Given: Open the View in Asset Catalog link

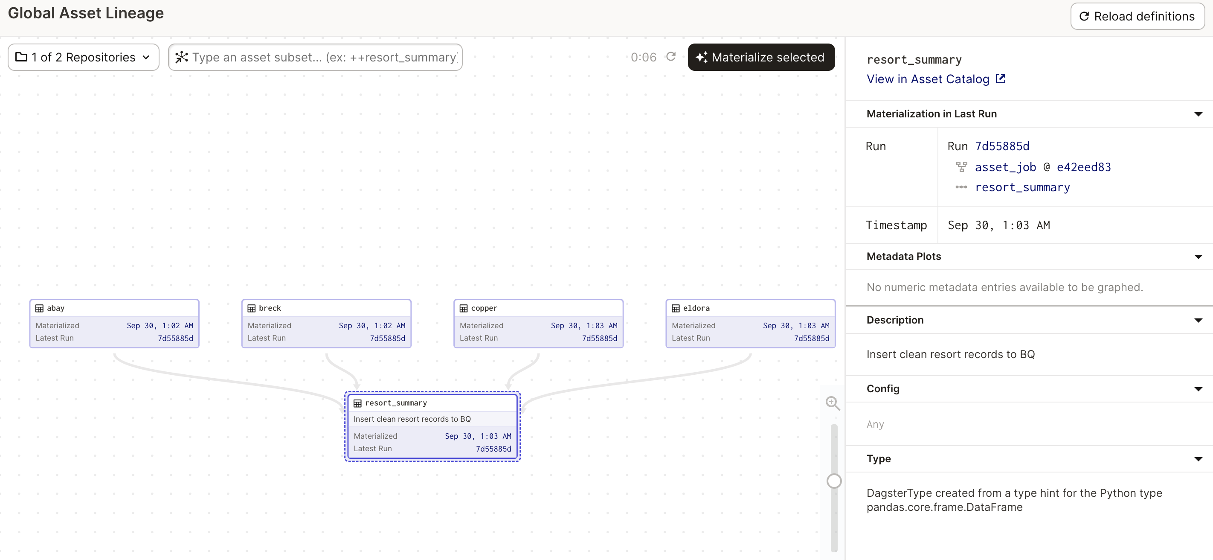Looking at the screenshot, I should coord(928,79).
